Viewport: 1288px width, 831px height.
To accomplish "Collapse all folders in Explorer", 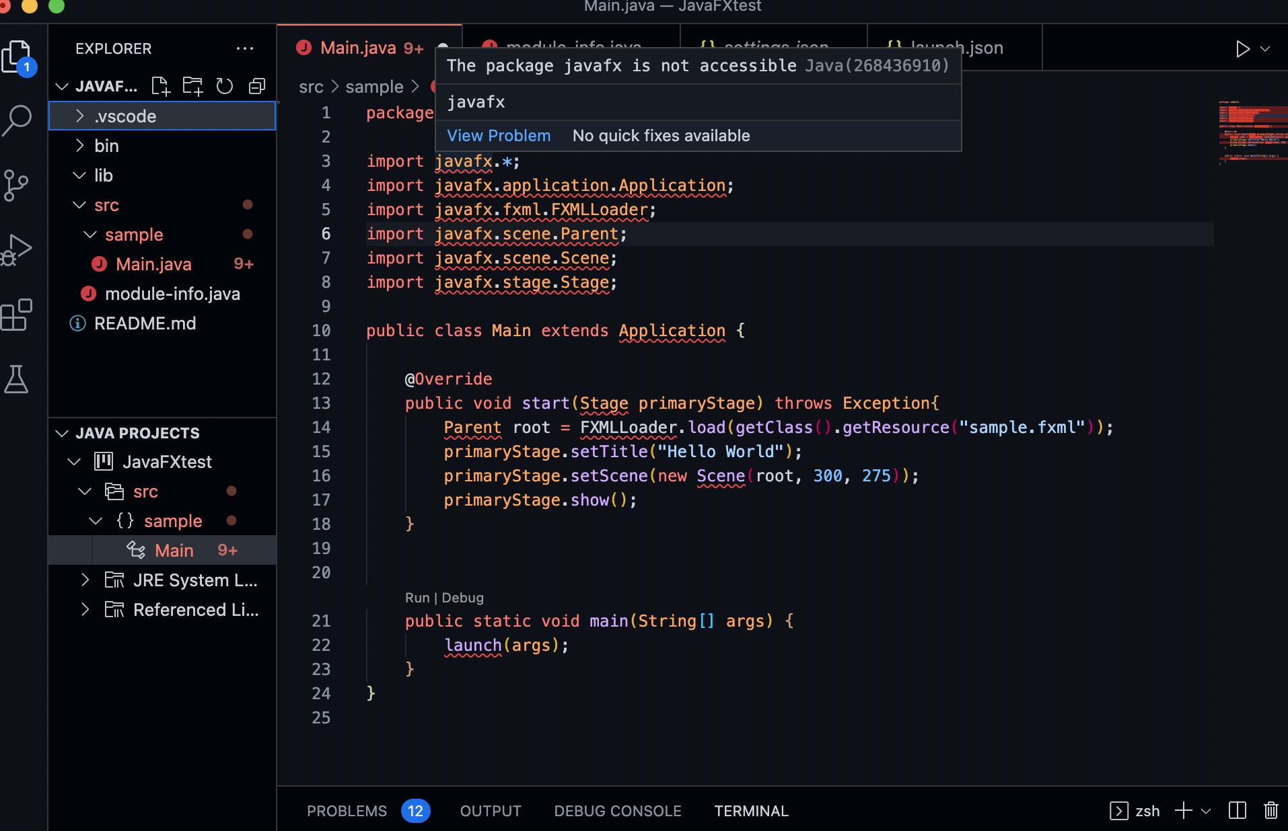I will coord(258,86).
